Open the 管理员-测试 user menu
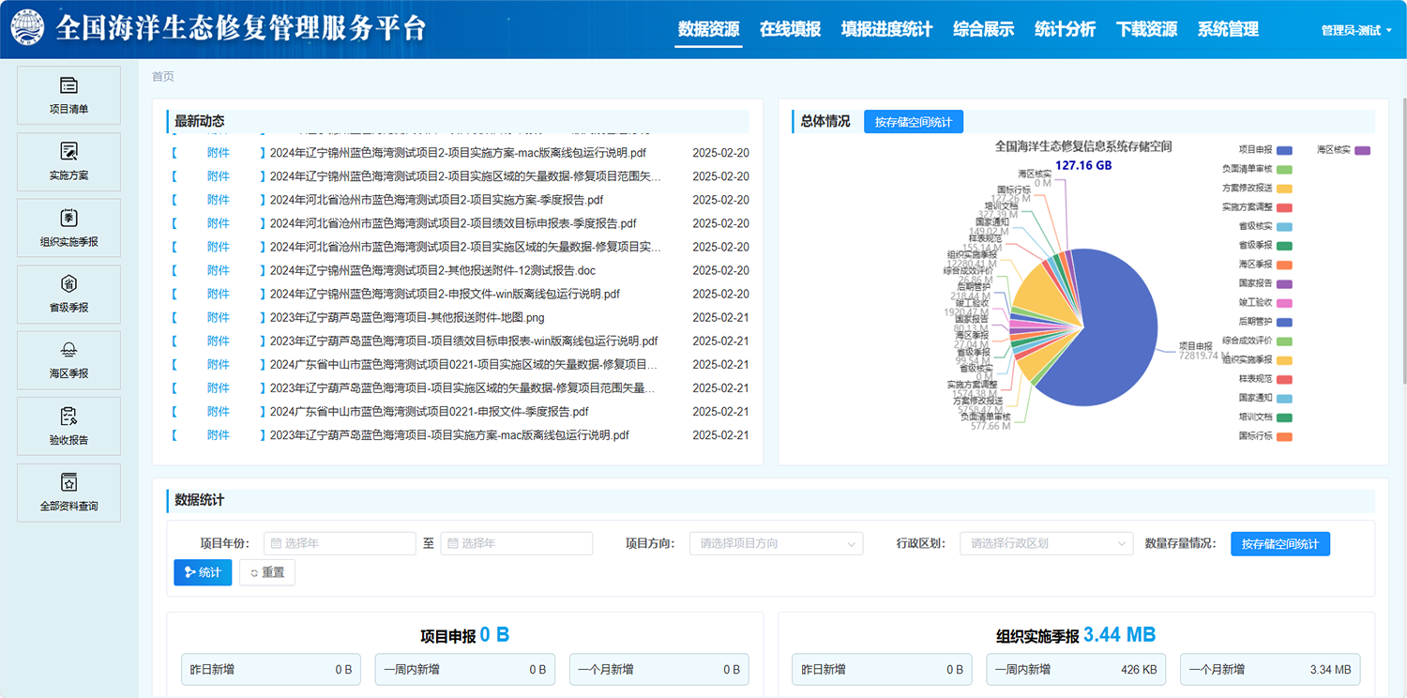 click(x=1356, y=30)
